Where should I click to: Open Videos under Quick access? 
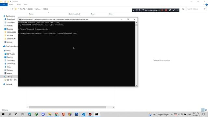click(9, 42)
